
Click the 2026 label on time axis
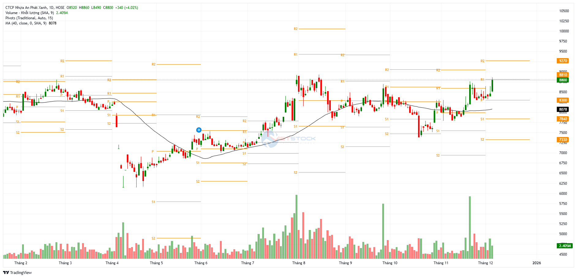click(537, 263)
